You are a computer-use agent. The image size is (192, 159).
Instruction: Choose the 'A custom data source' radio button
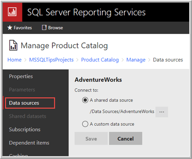[85, 124]
